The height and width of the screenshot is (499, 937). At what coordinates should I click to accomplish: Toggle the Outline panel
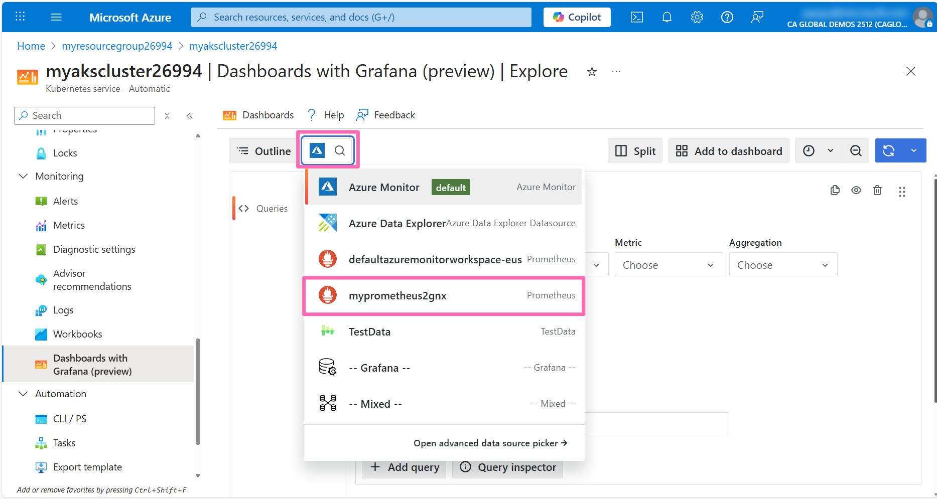pos(263,151)
